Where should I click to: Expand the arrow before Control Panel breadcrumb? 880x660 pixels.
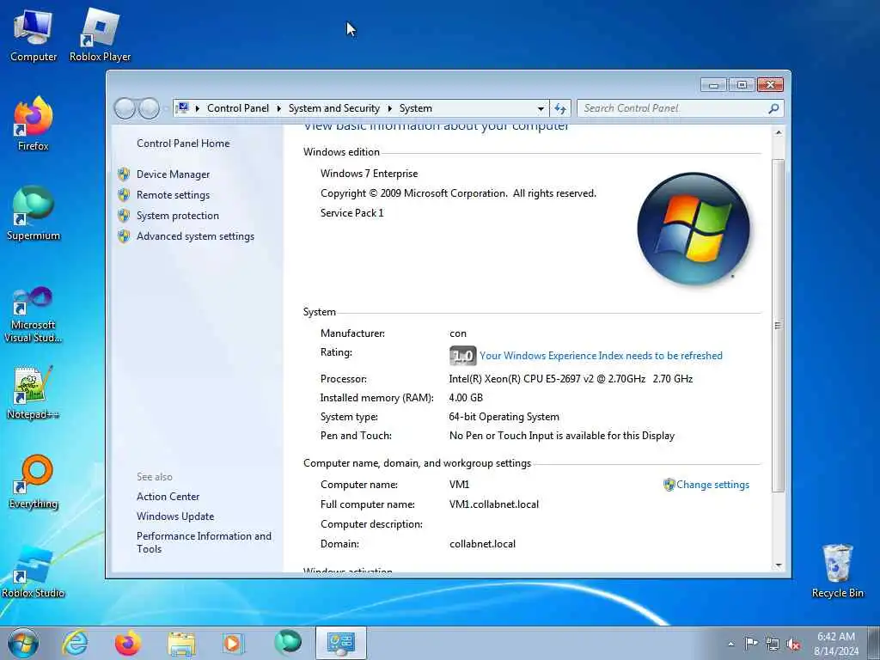198,108
